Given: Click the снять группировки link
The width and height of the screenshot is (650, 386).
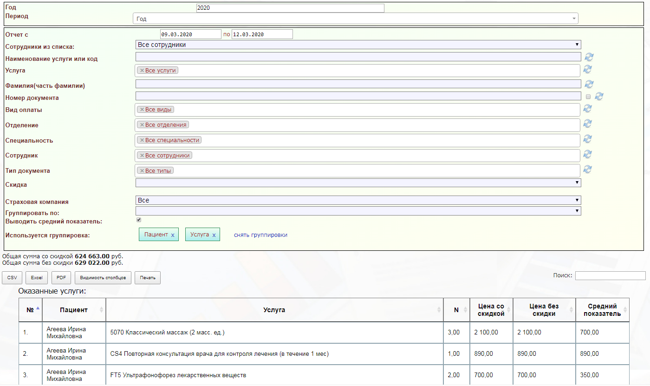Looking at the screenshot, I should click(260, 235).
